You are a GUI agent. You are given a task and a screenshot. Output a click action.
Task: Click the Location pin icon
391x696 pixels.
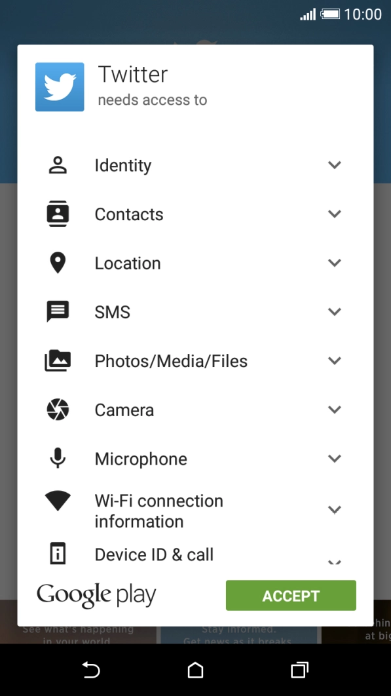point(58,263)
